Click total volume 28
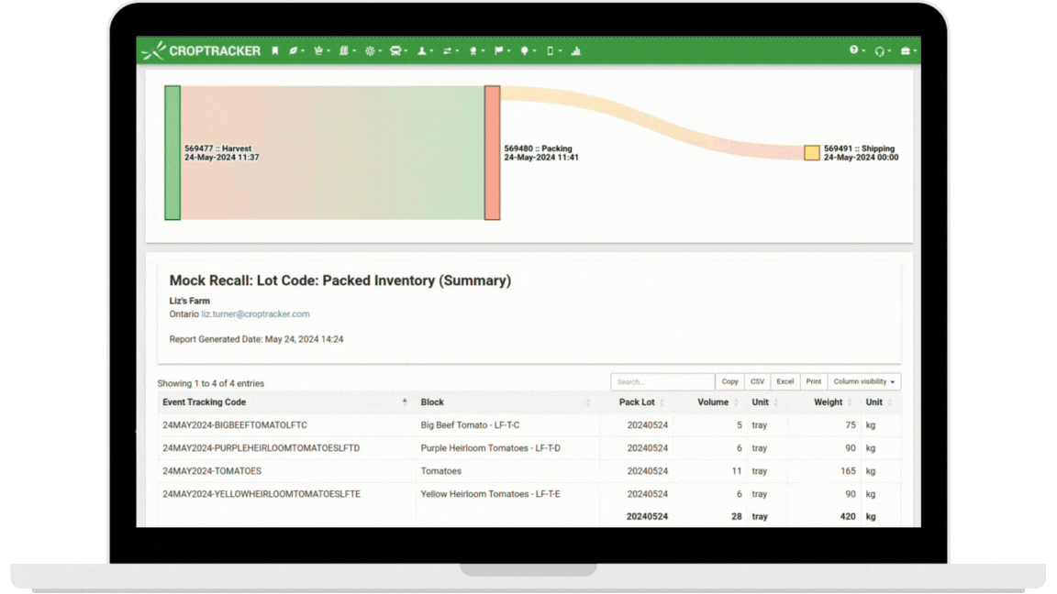This screenshot has width=1057, height=594. (x=736, y=517)
